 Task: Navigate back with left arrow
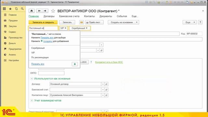coord(39,11)
